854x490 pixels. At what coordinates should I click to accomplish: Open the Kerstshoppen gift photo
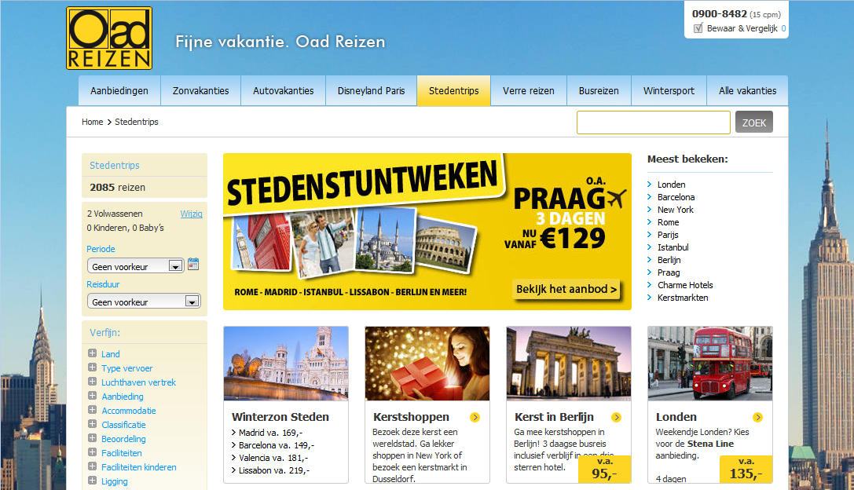(x=427, y=364)
